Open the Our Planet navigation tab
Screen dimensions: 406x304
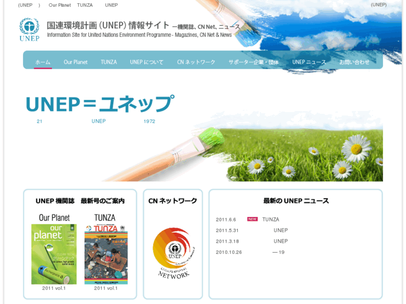(75, 62)
